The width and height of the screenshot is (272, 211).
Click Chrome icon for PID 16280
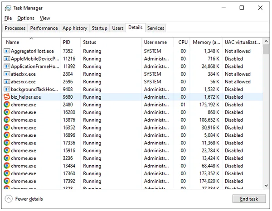click(7, 112)
